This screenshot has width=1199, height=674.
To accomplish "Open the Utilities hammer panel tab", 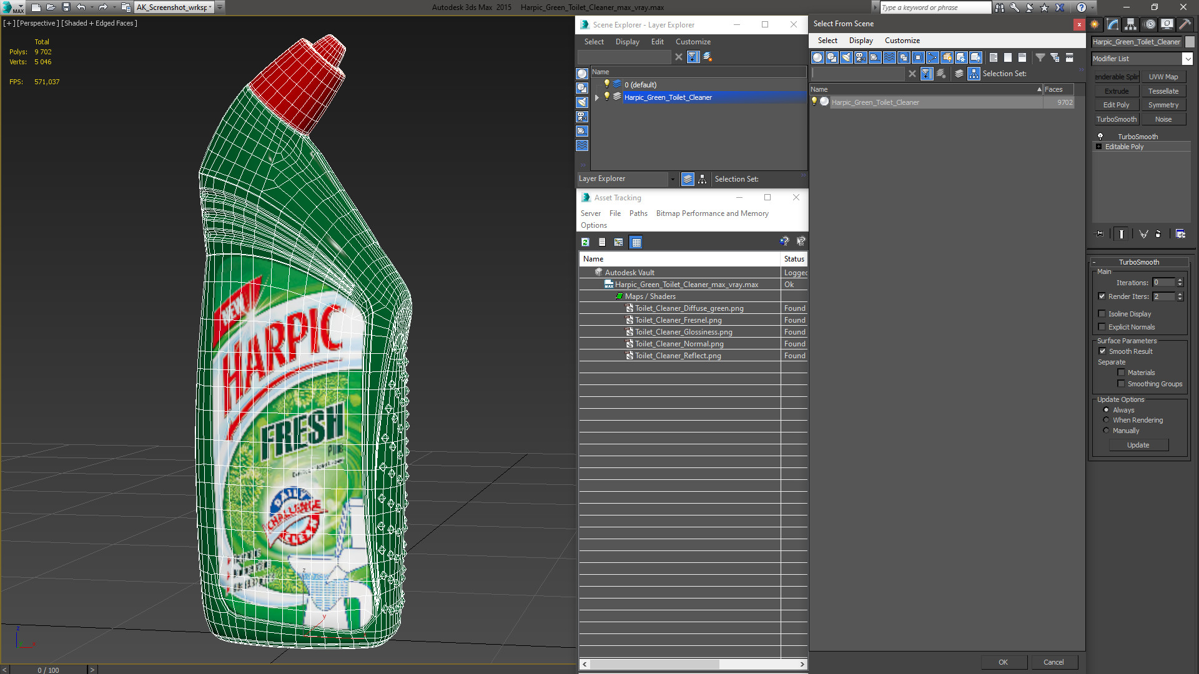I will (1185, 24).
